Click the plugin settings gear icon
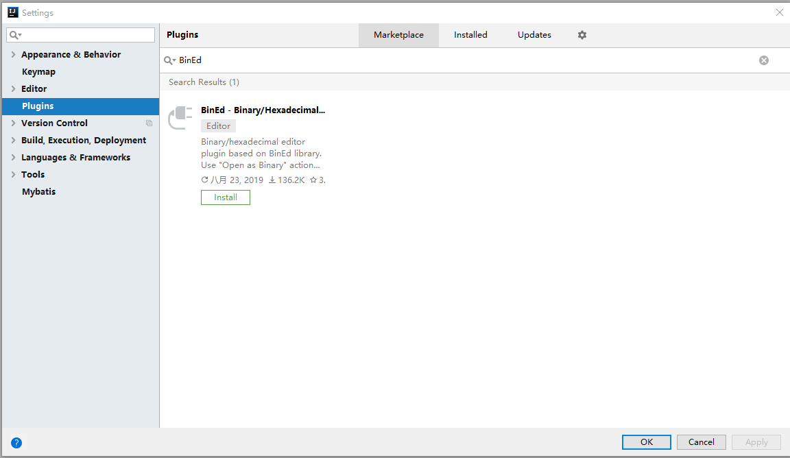 [x=582, y=35]
